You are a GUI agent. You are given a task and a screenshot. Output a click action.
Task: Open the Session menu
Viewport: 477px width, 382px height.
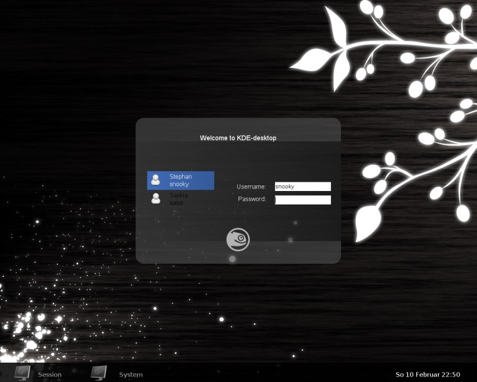[x=50, y=375]
